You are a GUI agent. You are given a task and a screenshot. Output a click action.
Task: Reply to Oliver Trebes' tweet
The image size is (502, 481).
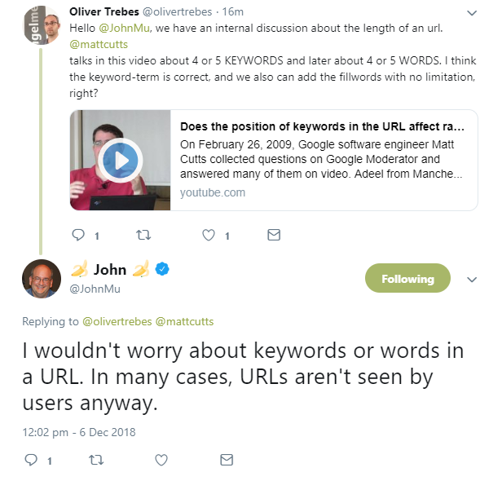78,235
